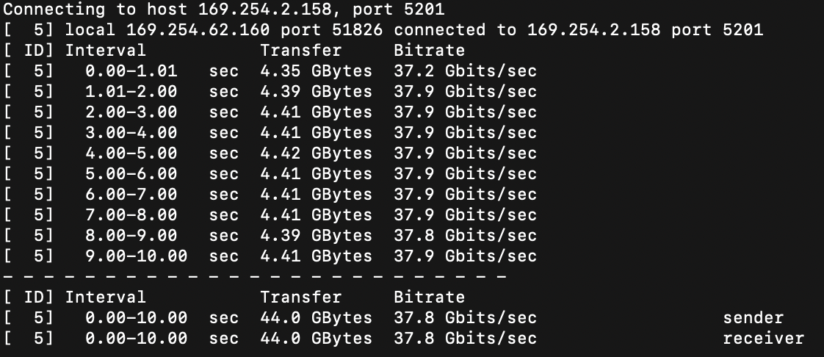Click the dashed separator line

click(254, 277)
